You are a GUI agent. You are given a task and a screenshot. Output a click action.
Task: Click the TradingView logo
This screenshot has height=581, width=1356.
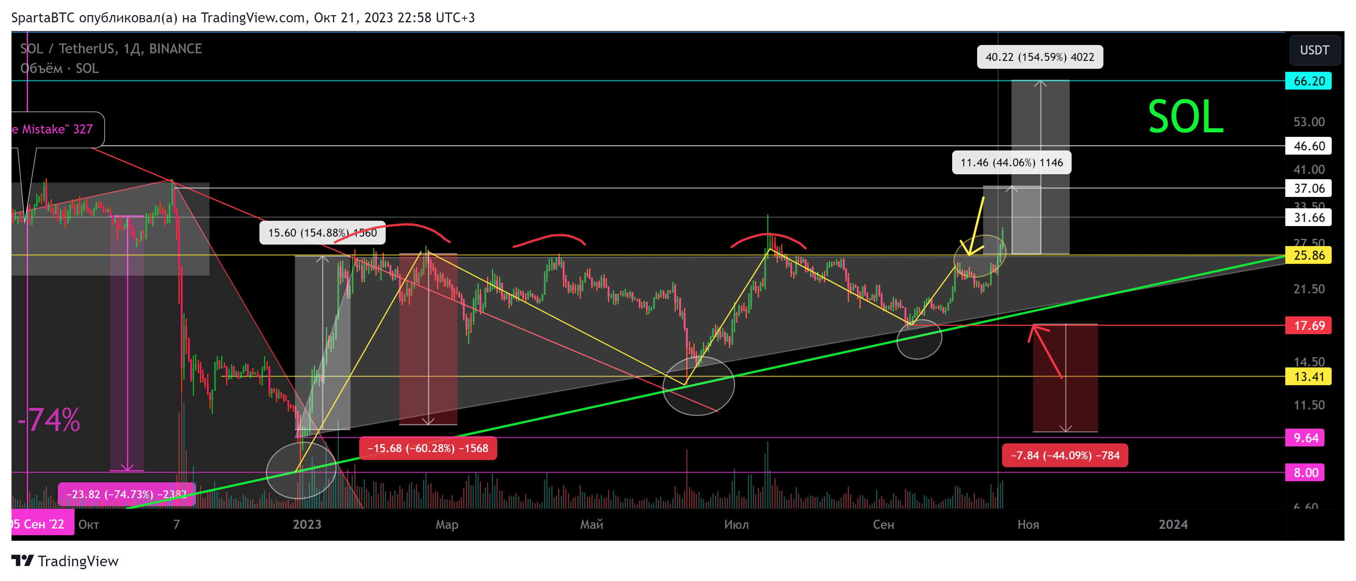65,561
